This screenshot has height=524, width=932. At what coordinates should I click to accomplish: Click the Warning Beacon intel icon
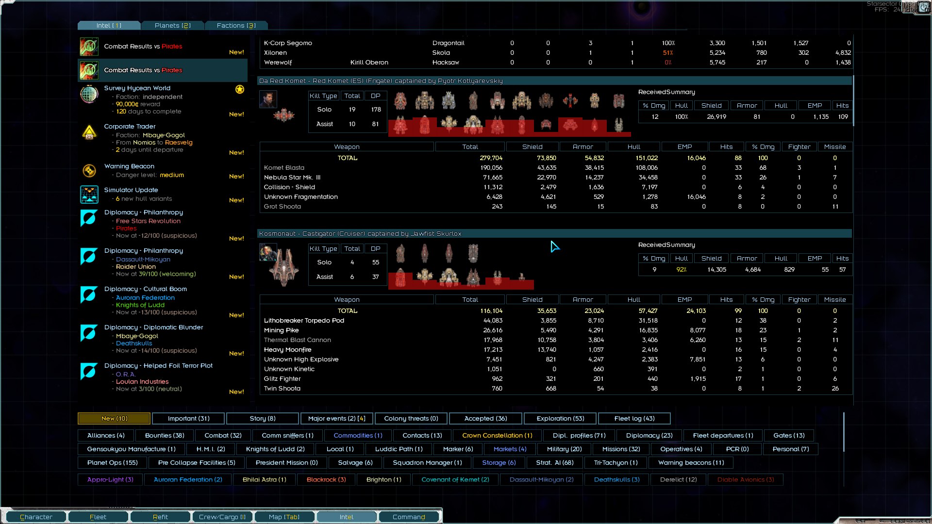click(x=89, y=171)
